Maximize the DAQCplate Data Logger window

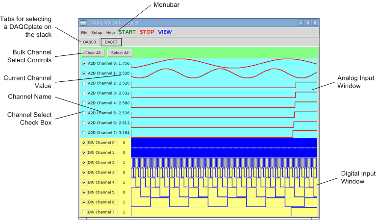tap(308, 23)
